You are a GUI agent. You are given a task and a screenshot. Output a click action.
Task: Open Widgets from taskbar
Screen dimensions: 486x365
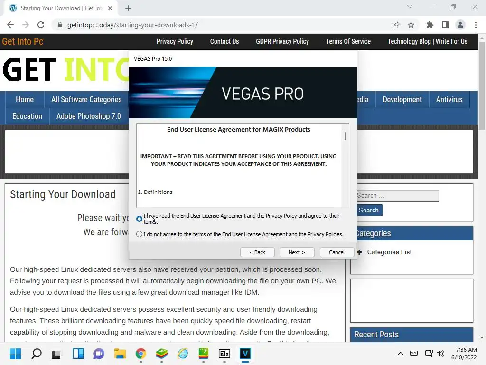click(x=78, y=354)
